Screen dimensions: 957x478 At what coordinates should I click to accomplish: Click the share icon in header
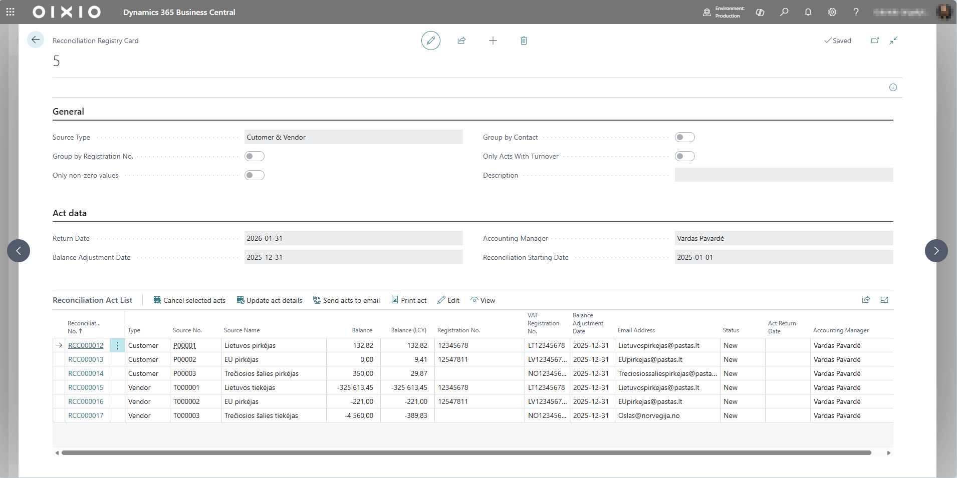pos(461,41)
